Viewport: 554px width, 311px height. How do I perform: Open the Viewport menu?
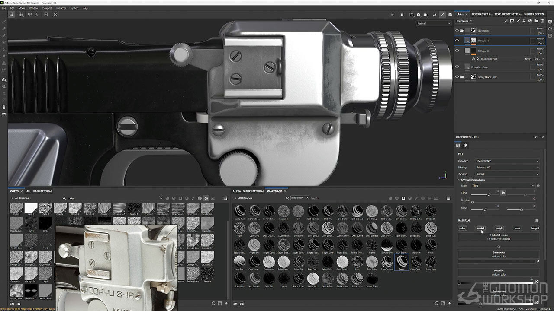click(x=46, y=8)
